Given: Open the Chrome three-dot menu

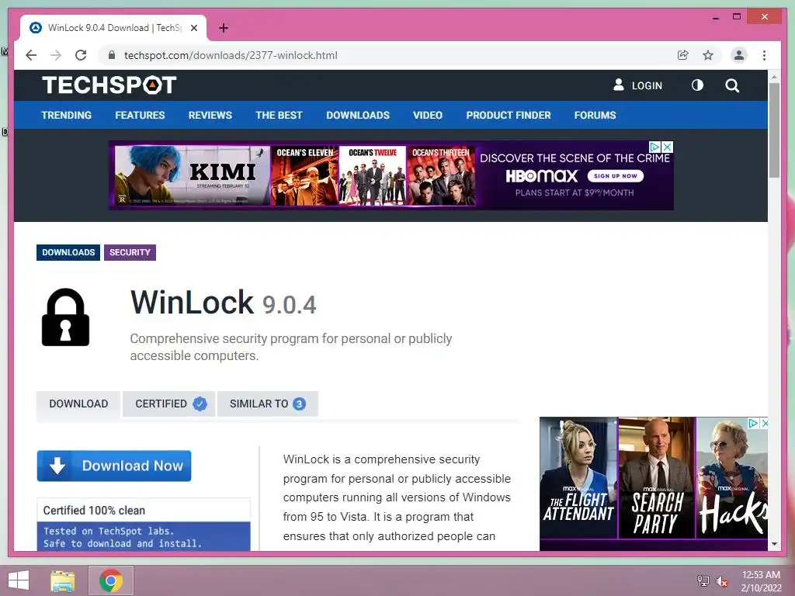Looking at the screenshot, I should [x=764, y=55].
